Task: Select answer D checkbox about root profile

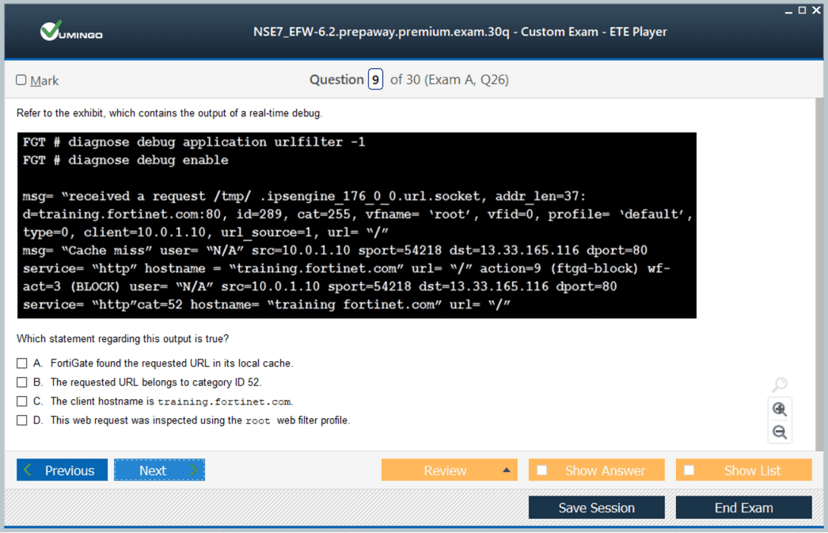Action: click(21, 421)
